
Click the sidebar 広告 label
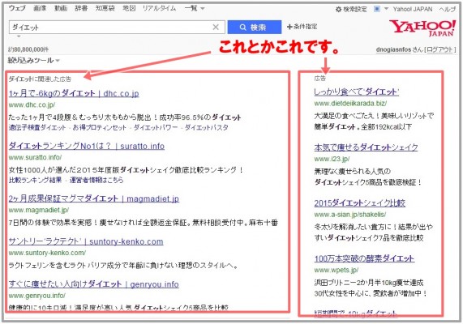click(x=319, y=79)
